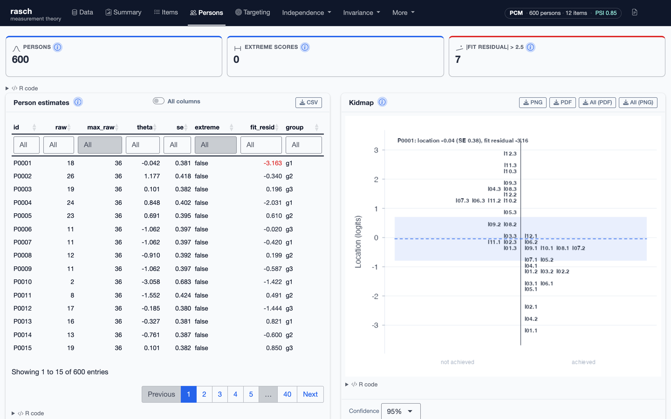This screenshot has height=419, width=671.
Task: Open Kidmap info icon
Action: click(x=382, y=102)
